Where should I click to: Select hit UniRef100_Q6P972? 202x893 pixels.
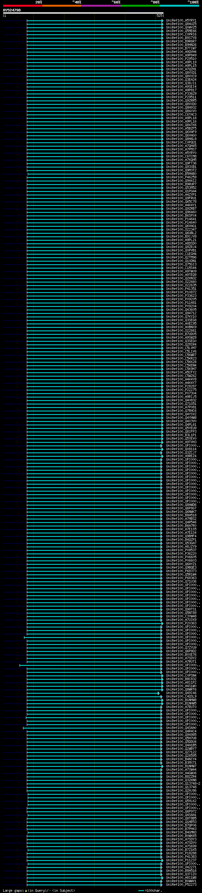(x=181, y=811)
